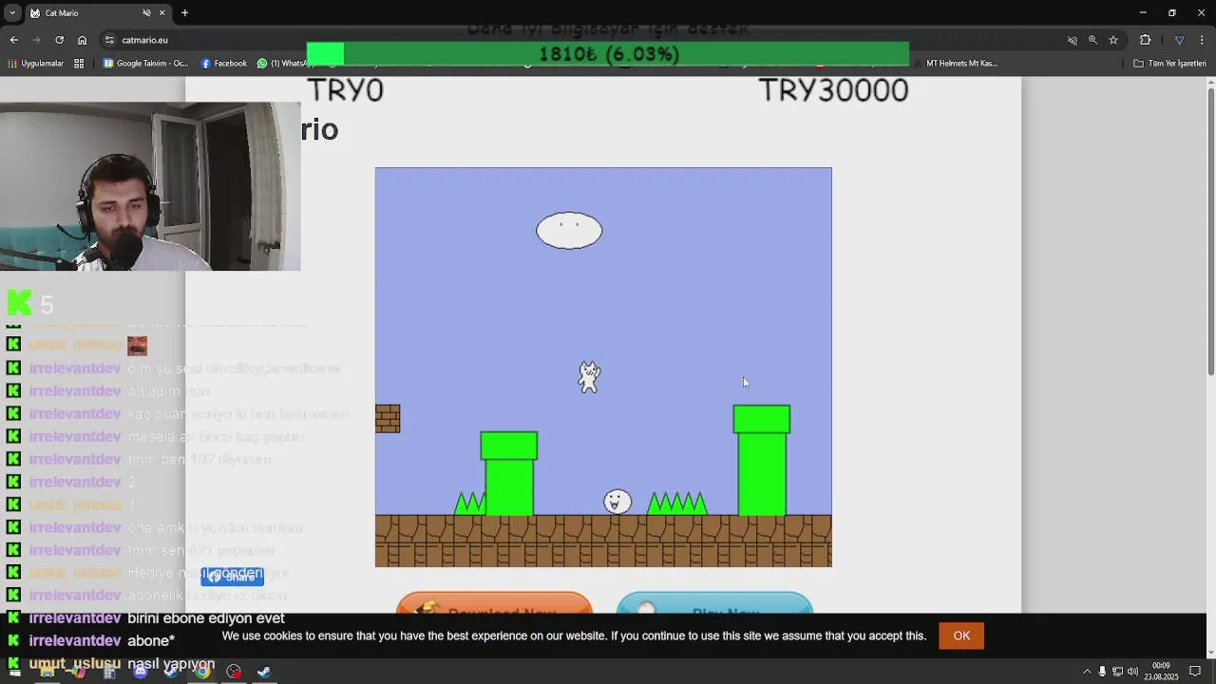Click the Download Now button
This screenshot has width=1216, height=684.
[494, 602]
